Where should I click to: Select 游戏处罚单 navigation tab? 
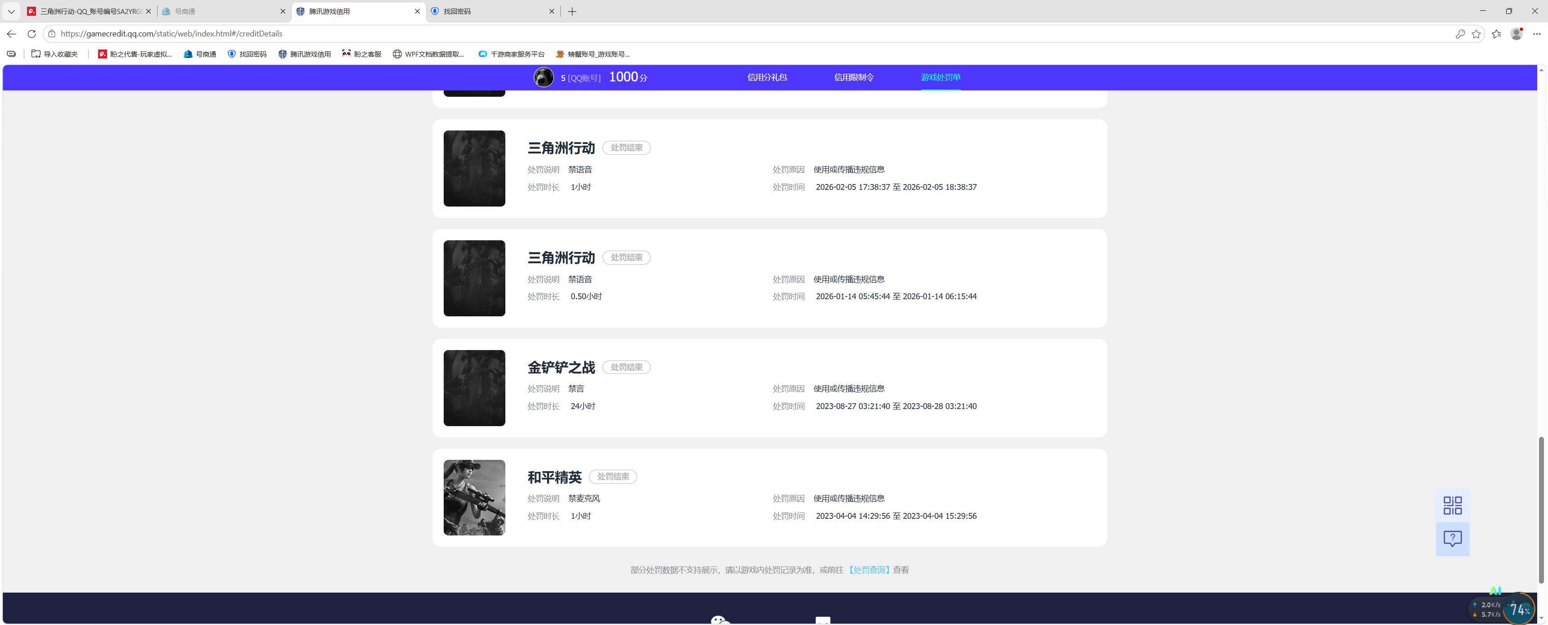point(940,77)
